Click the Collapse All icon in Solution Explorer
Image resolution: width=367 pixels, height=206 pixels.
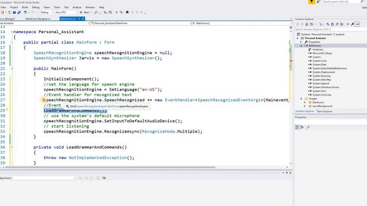(x=337, y=24)
